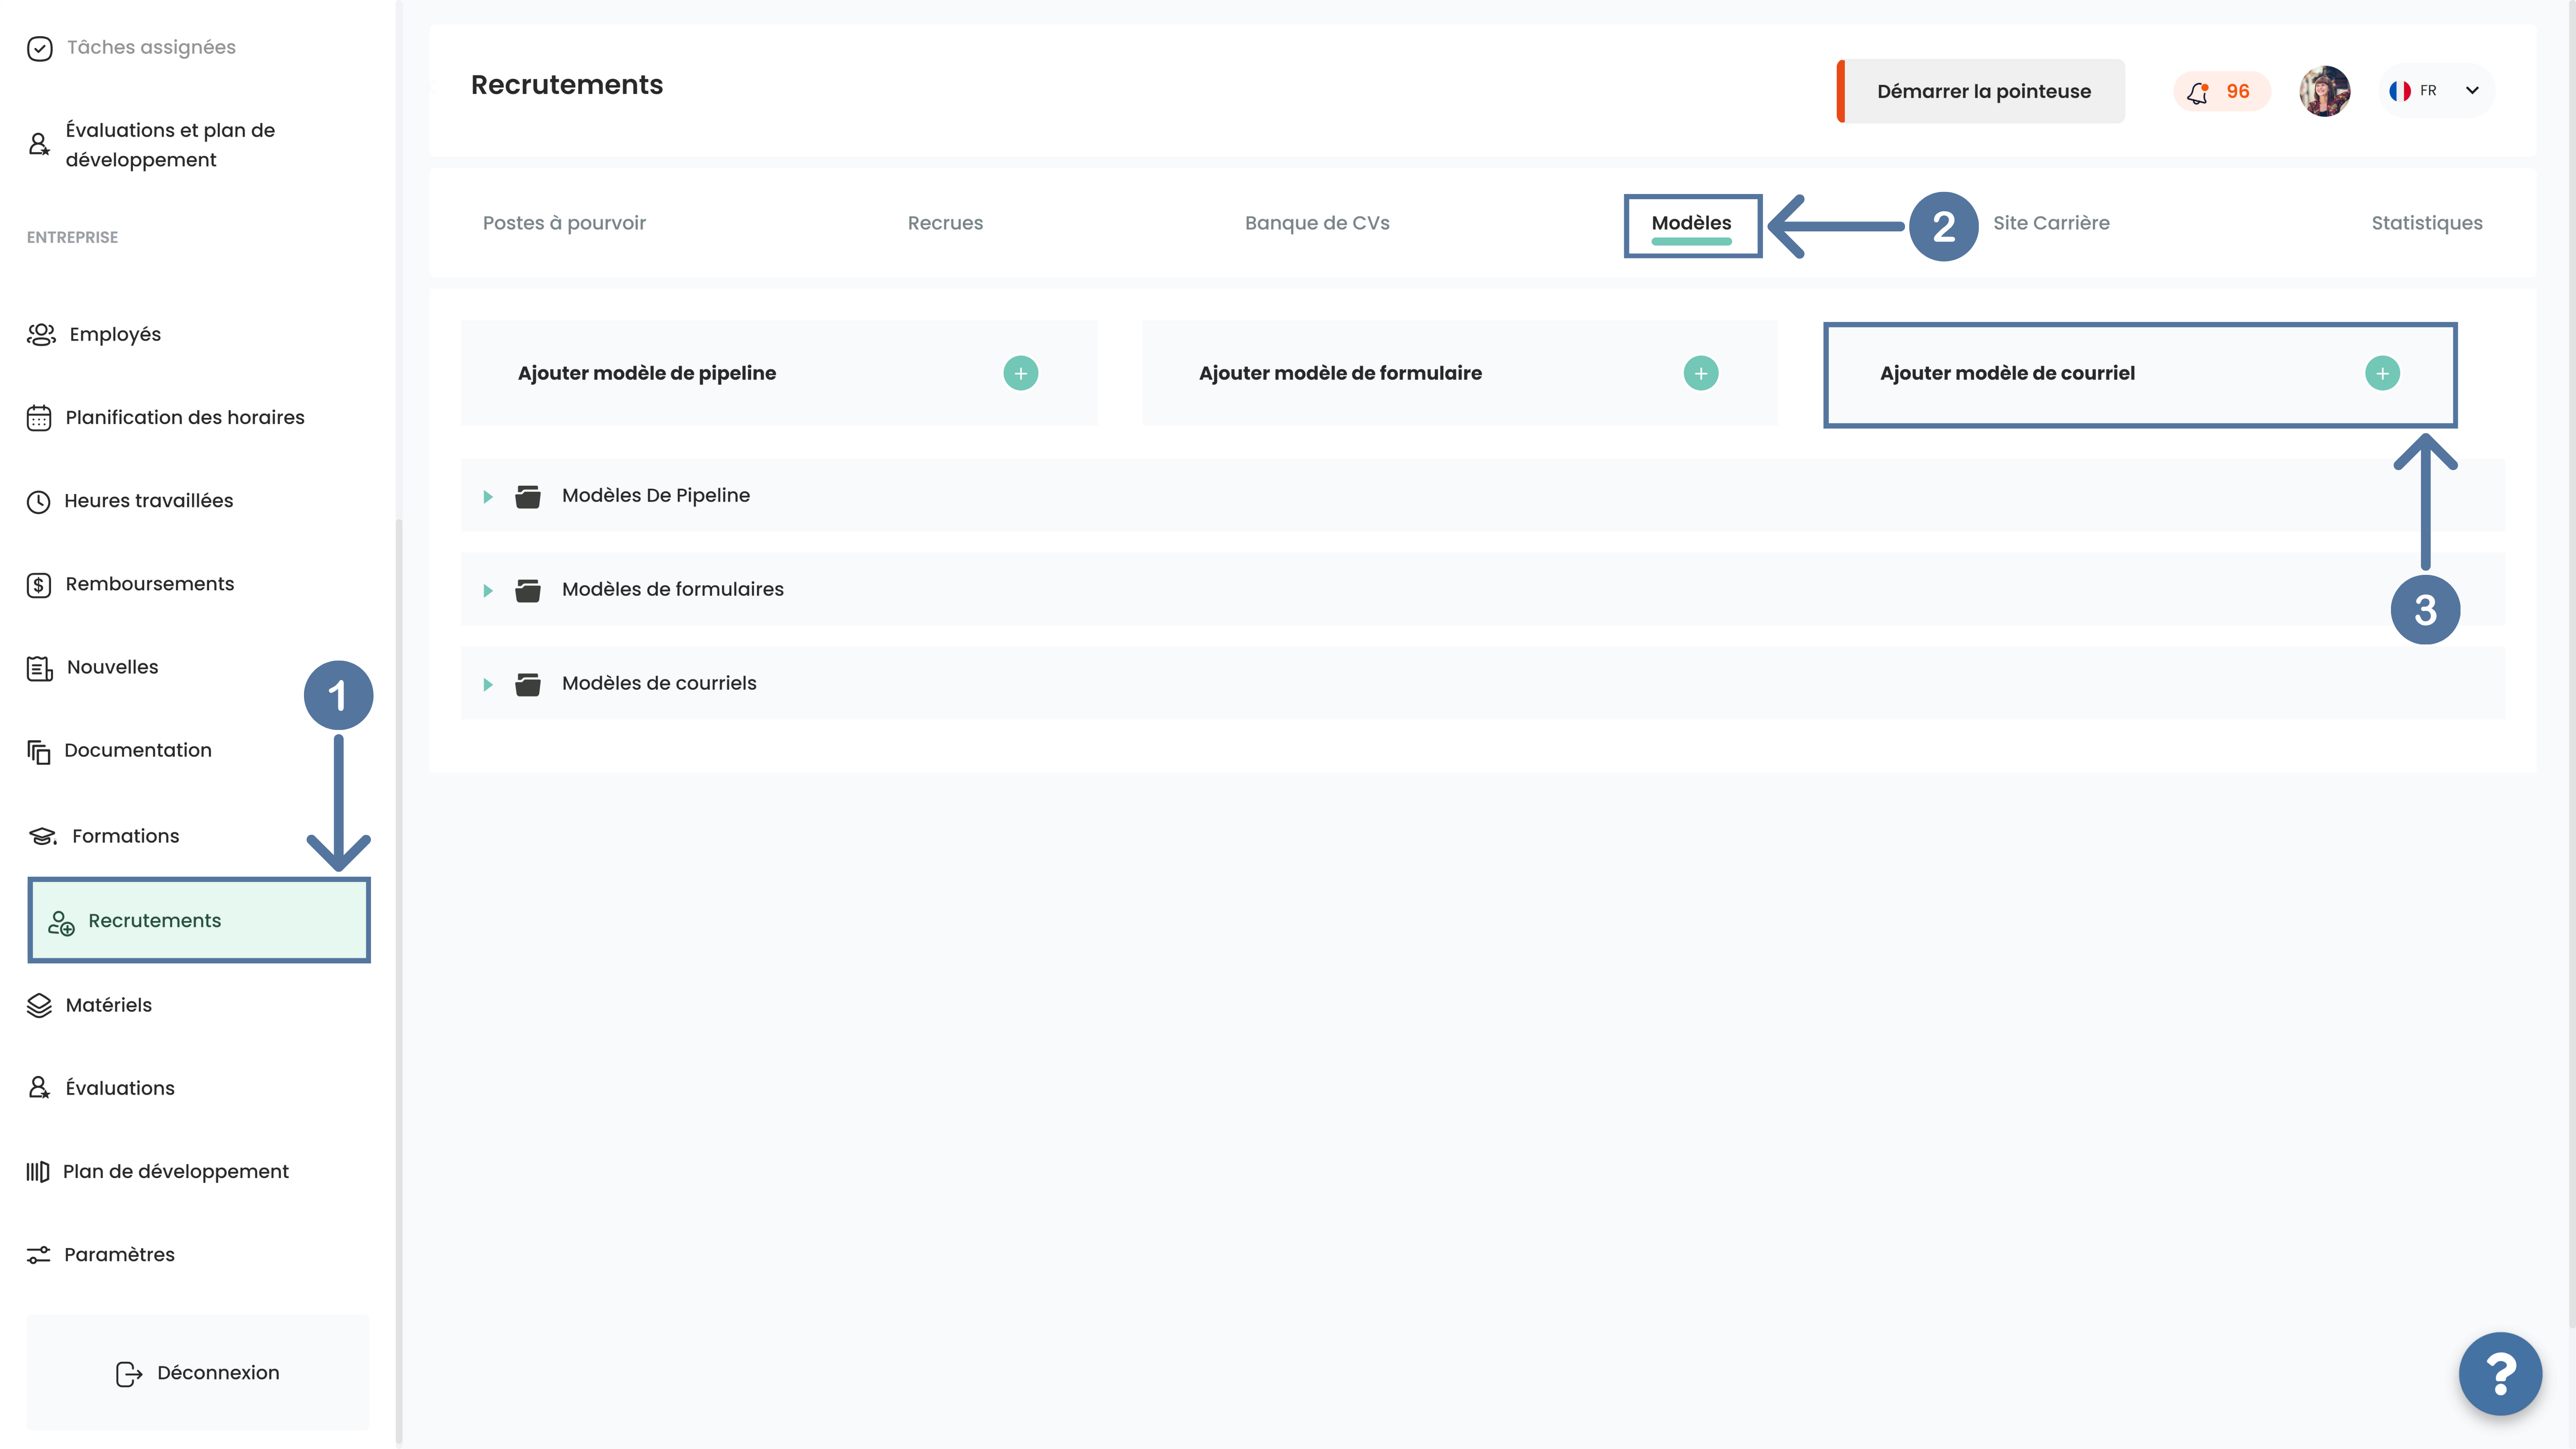
Task: Click the Déconnexion logout icon
Action: (x=129, y=1374)
